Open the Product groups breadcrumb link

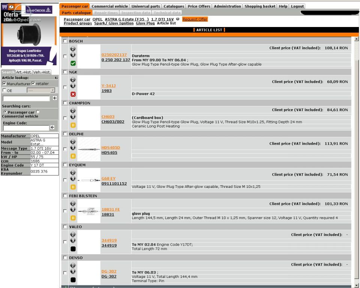pyautogui.click(x=78, y=23)
